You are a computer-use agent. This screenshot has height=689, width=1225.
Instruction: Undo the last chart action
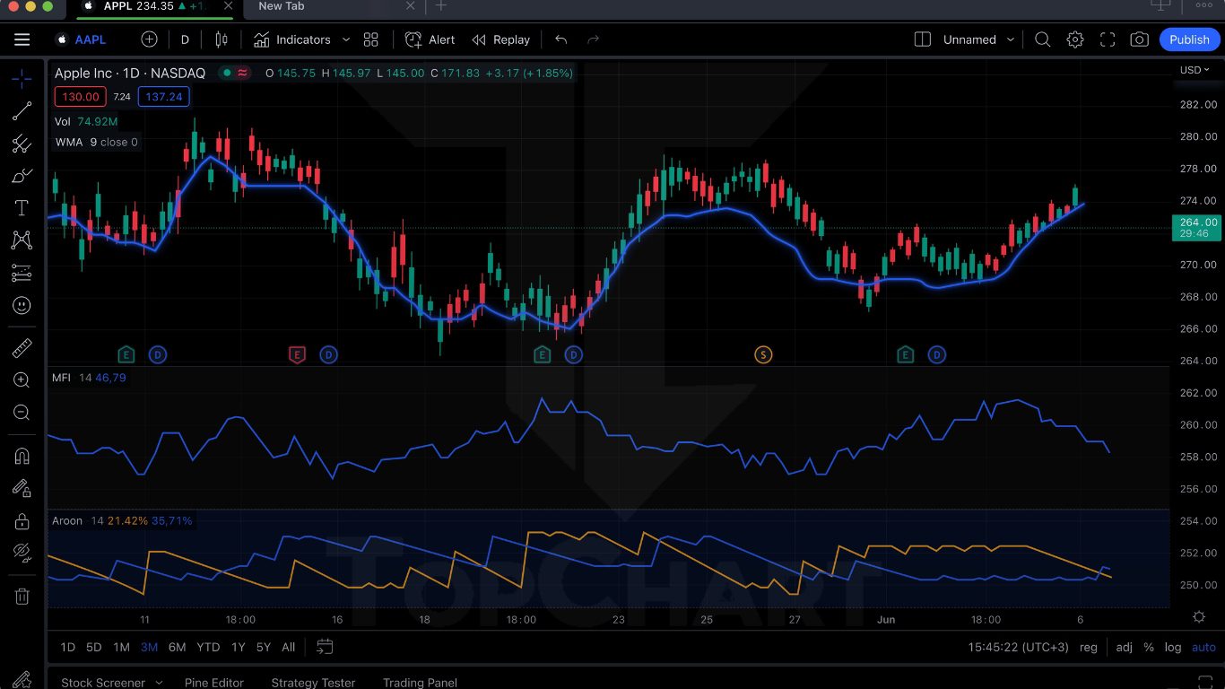[x=561, y=39]
